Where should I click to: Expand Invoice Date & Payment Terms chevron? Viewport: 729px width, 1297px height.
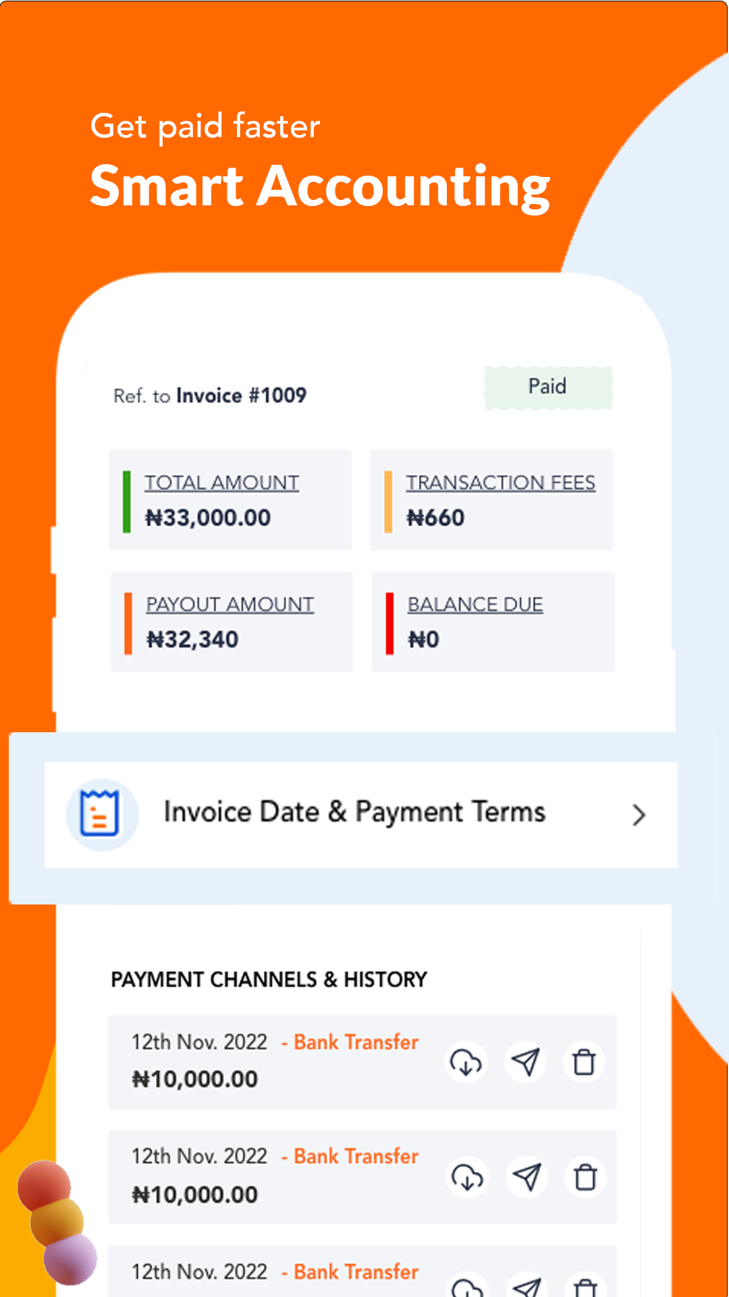tap(639, 815)
